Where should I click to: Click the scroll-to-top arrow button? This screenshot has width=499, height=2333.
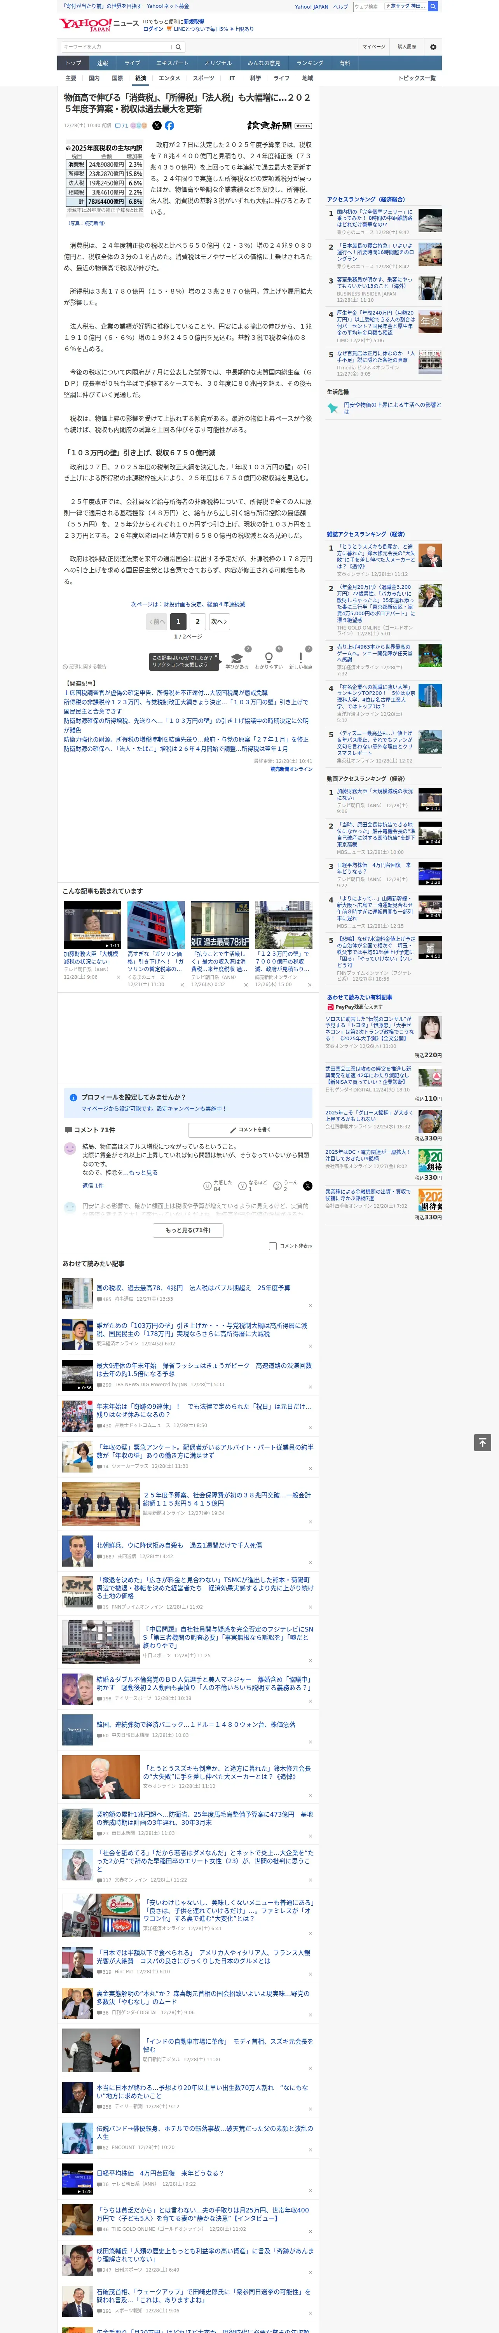pos(483,1443)
